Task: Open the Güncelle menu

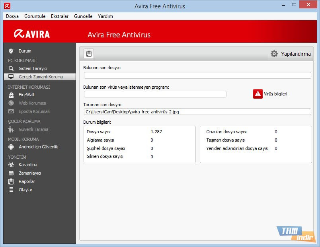Action: click(x=83, y=16)
